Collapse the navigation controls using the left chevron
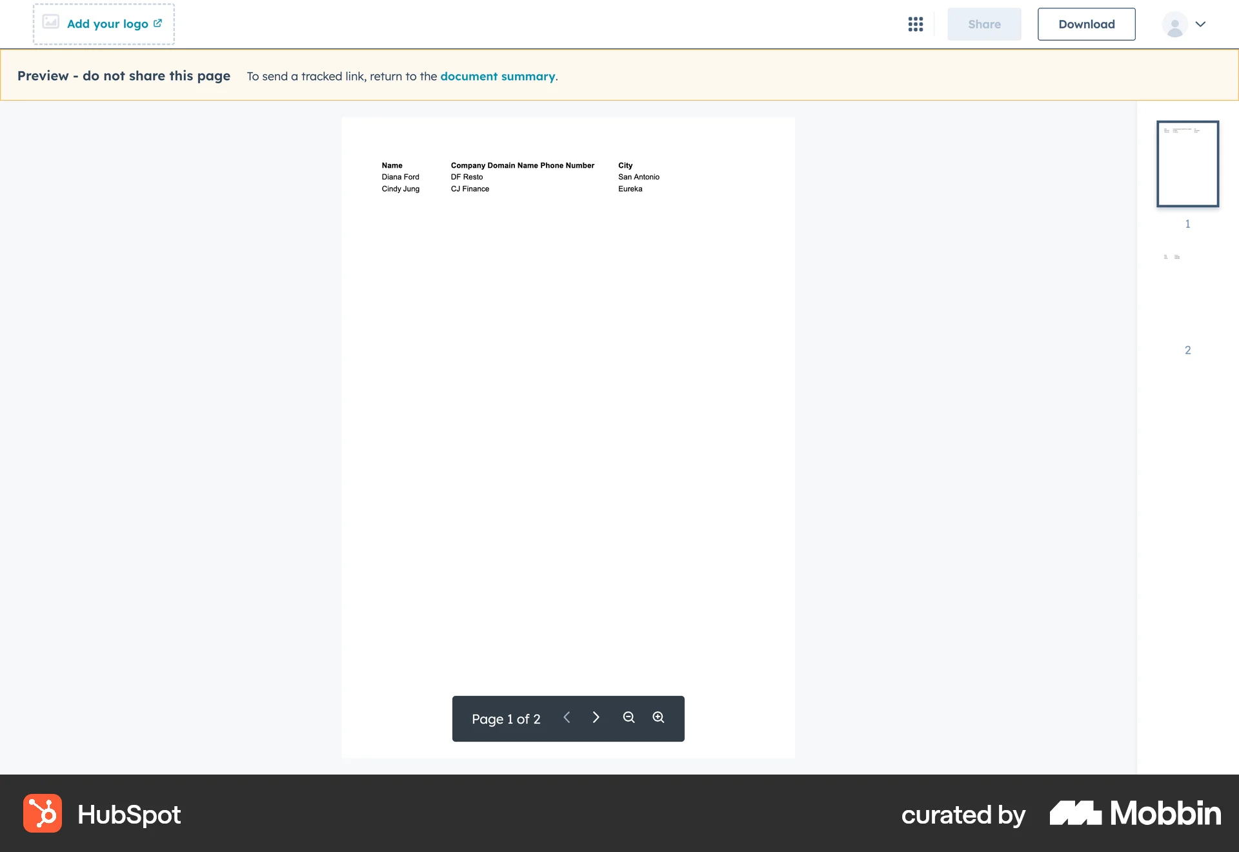The height and width of the screenshot is (852, 1239). coord(567,717)
